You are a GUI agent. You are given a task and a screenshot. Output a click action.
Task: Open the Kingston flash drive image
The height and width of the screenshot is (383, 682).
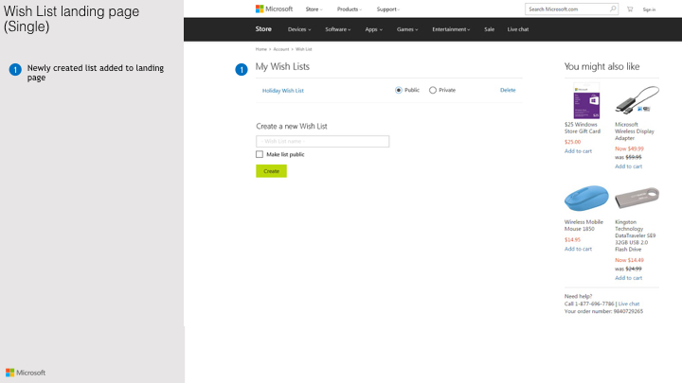click(x=637, y=198)
